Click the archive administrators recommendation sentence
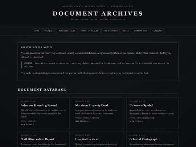Viewport: 196px width, 147px height. coord(85,73)
